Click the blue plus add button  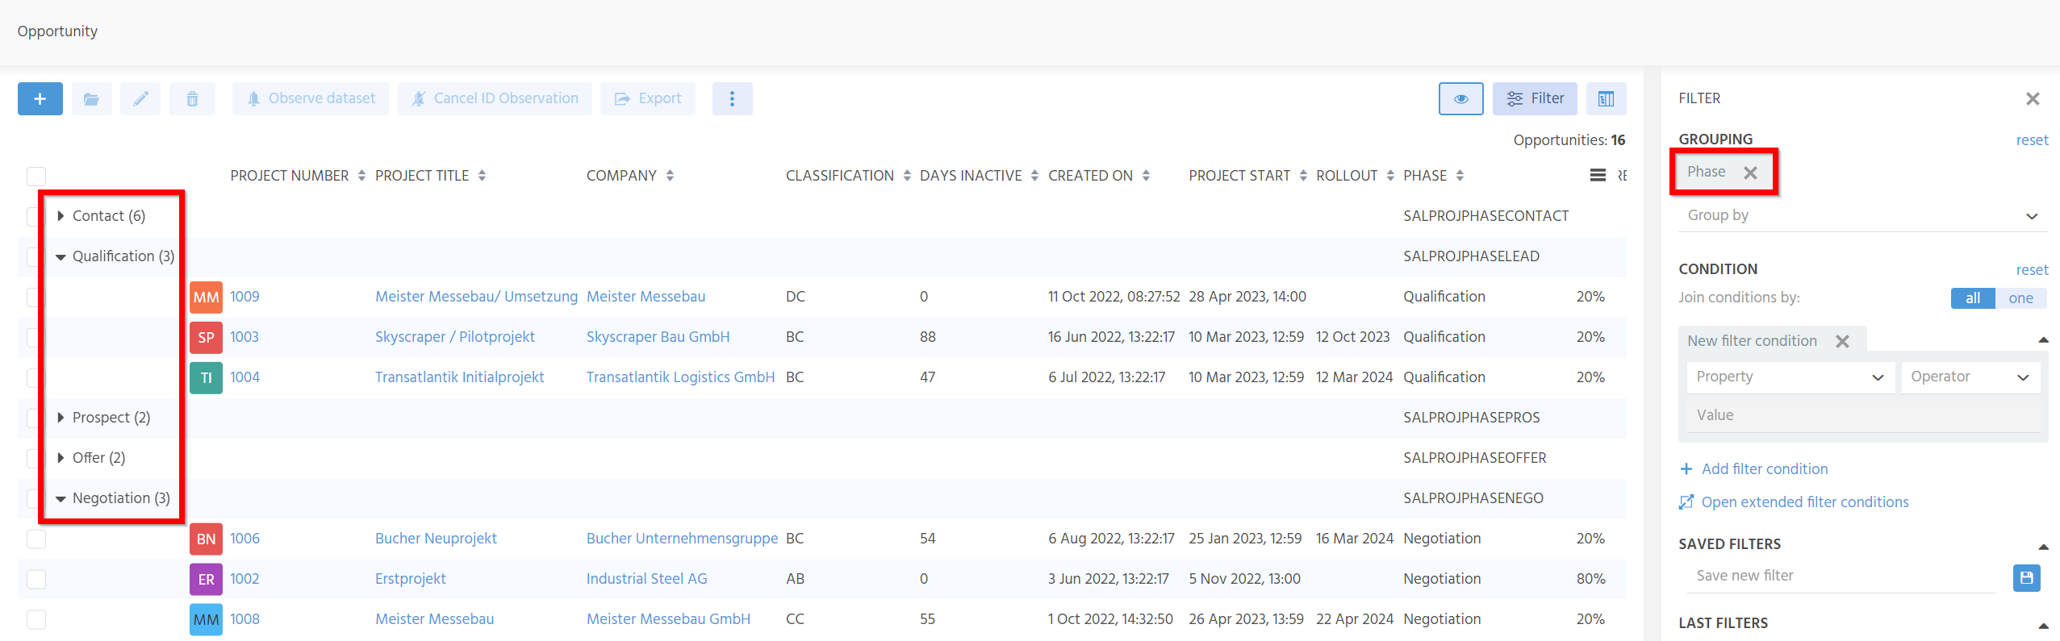[x=40, y=98]
